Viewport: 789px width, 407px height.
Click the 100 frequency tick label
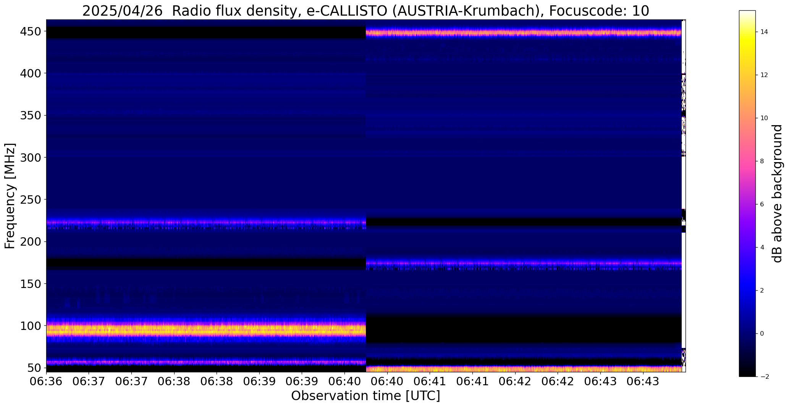click(30, 326)
